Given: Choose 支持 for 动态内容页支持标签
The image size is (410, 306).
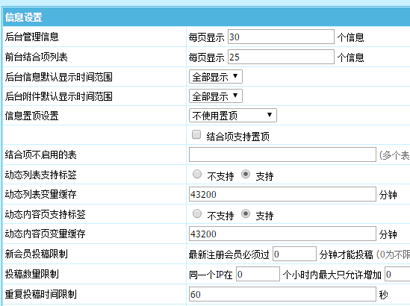Looking at the screenshot, I should (246, 213).
